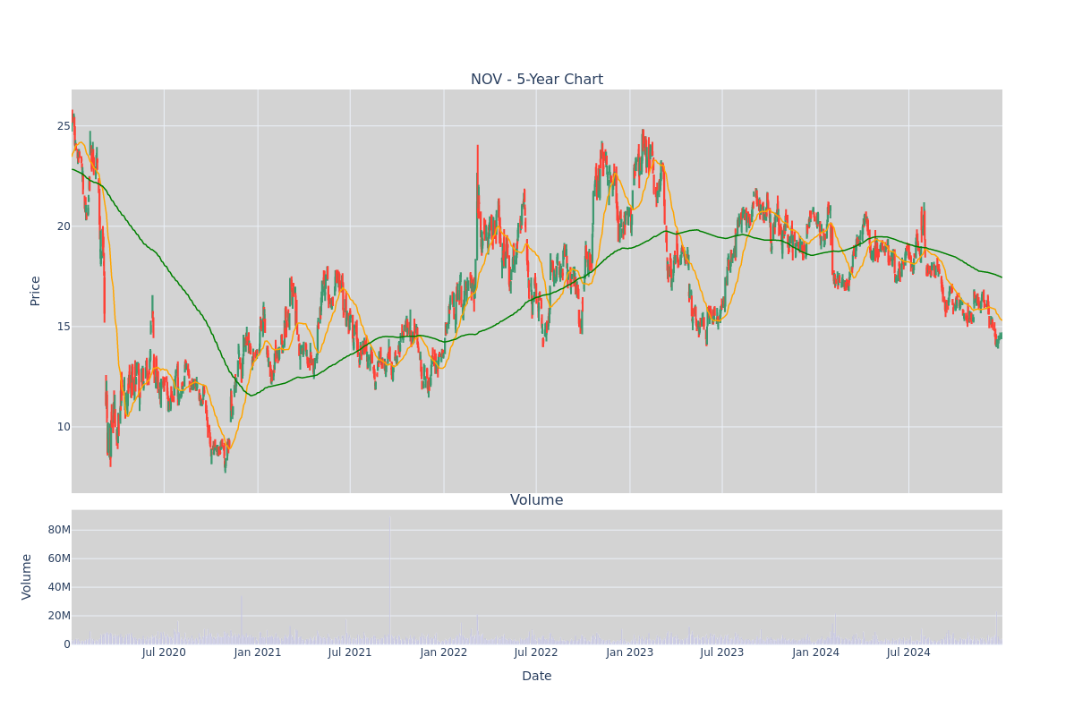Click the "Jul 2024" date tick
The width and height of the screenshot is (1074, 716).
(908, 652)
